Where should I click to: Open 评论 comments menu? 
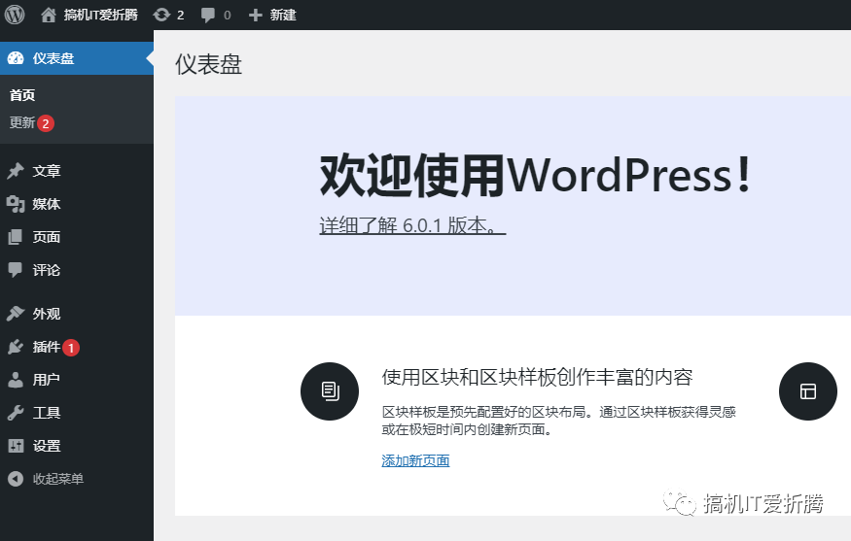[x=46, y=270]
